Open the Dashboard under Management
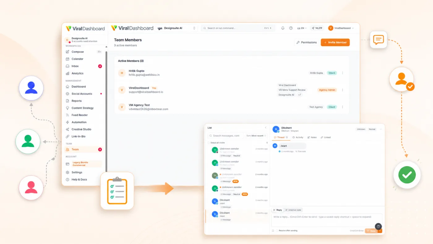 pos(84,87)
